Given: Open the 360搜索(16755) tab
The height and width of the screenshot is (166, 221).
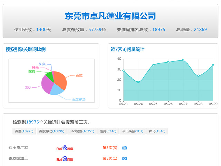Looking at the screenshot, I should 82,131.
